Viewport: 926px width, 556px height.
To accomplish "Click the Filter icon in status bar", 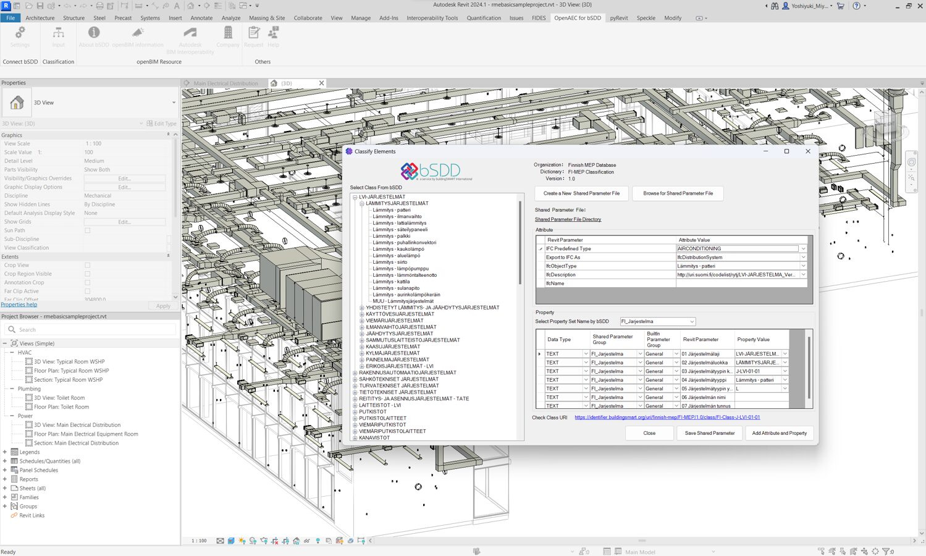I will coord(886,551).
